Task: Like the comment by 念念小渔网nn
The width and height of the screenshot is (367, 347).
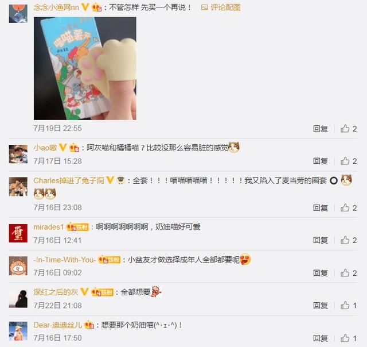Action: pyautogui.click(x=345, y=129)
